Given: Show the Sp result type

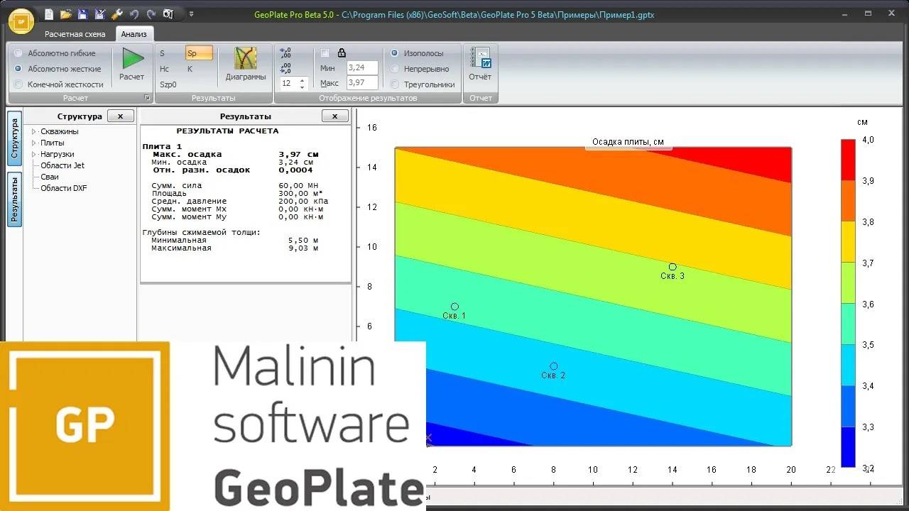Looking at the screenshot, I should point(199,53).
